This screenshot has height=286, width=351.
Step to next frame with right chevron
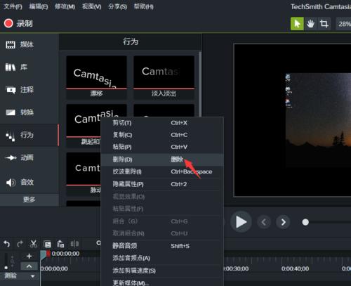coord(283,222)
